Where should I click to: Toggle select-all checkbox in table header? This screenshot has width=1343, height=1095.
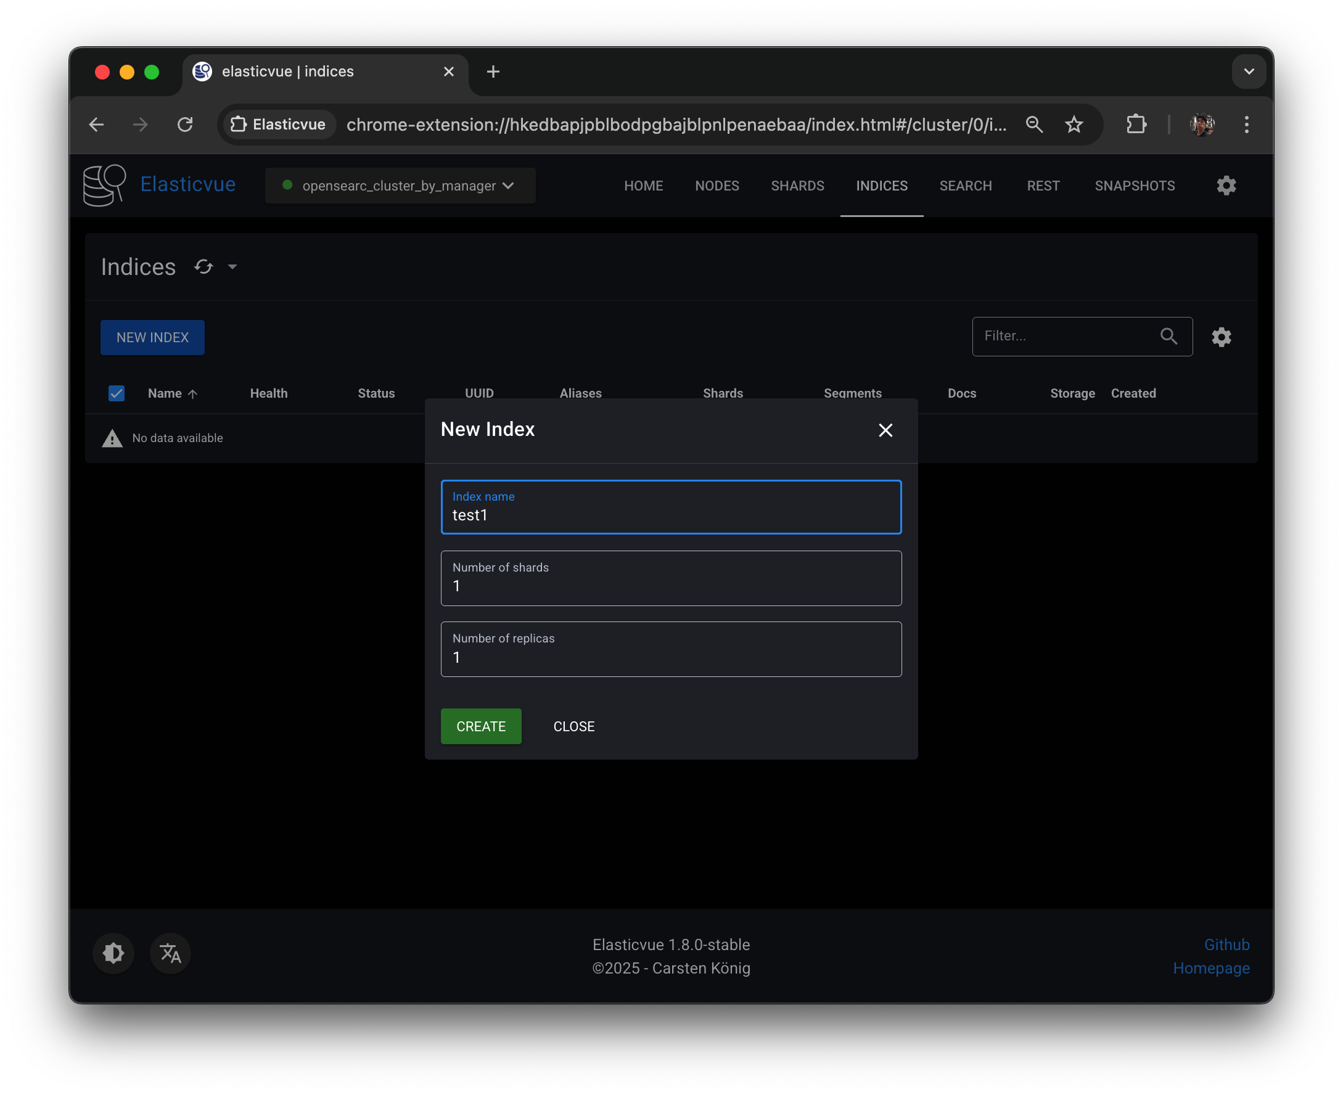(117, 393)
